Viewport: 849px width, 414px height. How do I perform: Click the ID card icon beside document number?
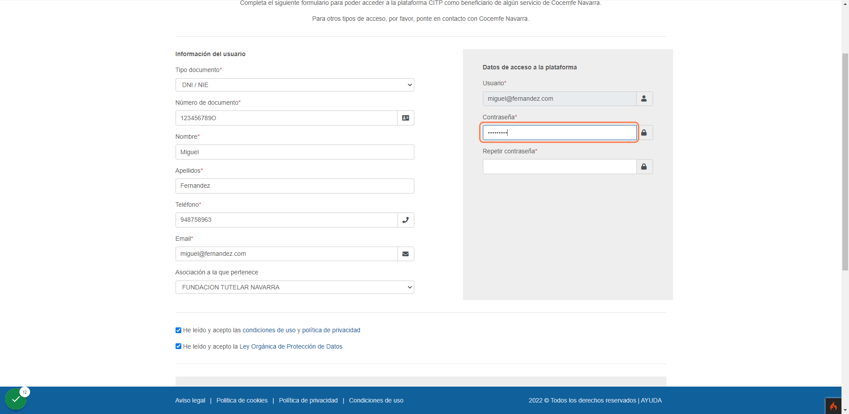coord(405,118)
